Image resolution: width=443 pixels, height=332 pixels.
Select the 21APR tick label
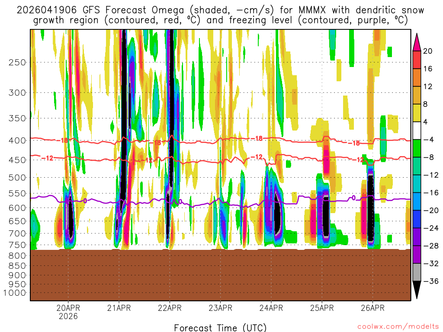119,308
